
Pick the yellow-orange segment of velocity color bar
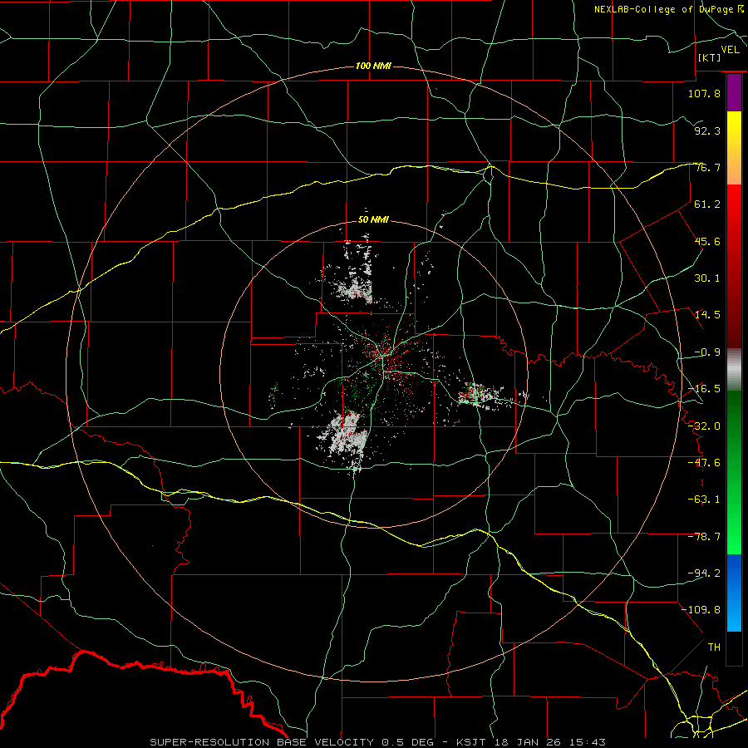pos(734,148)
